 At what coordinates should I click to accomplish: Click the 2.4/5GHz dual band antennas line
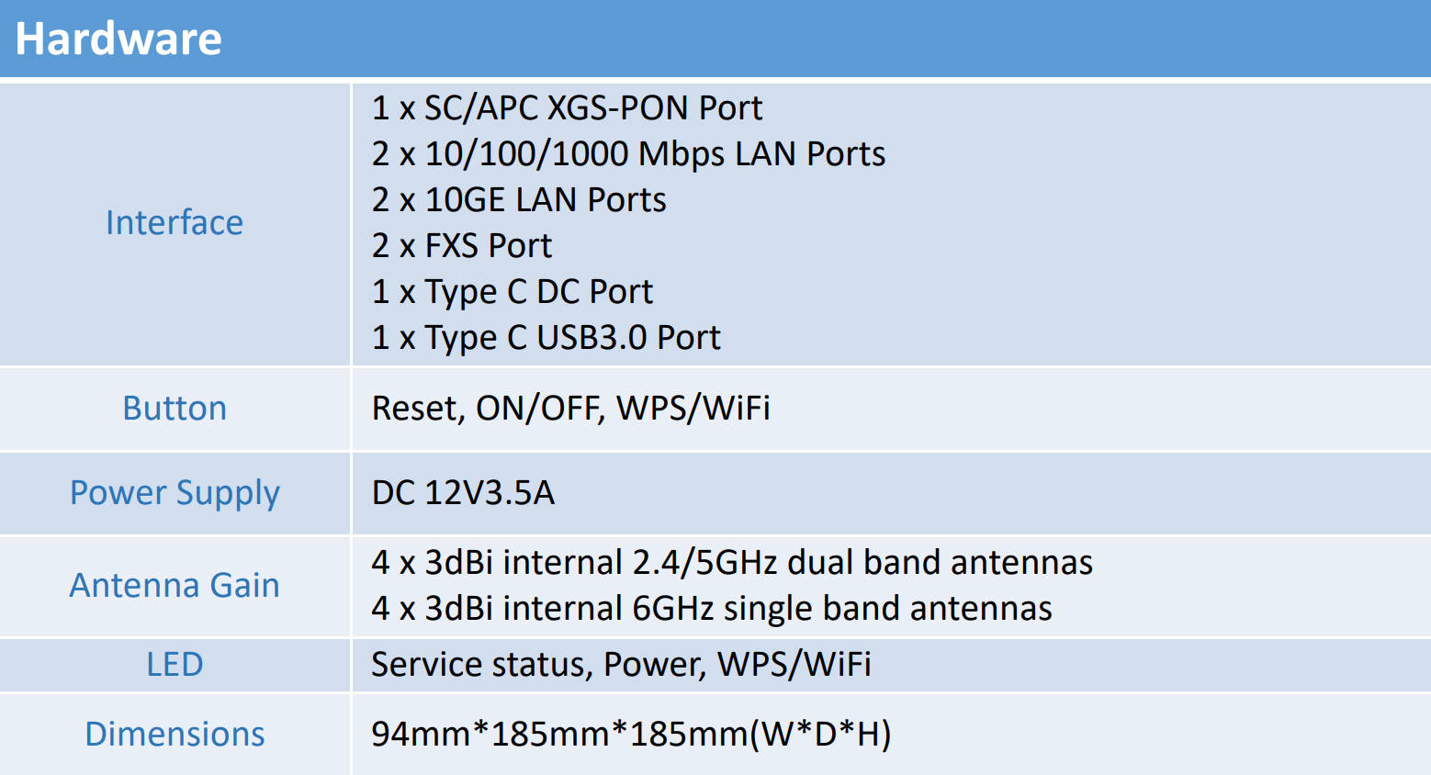tap(732, 563)
